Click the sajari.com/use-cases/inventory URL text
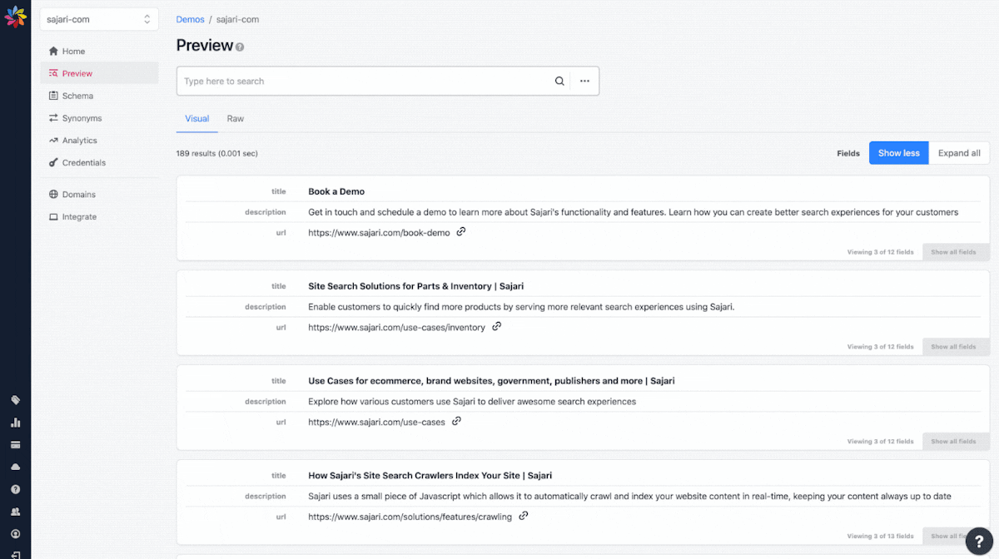The height and width of the screenshot is (559, 999). pyautogui.click(x=396, y=328)
